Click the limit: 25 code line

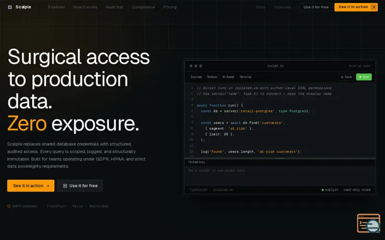[219, 134]
